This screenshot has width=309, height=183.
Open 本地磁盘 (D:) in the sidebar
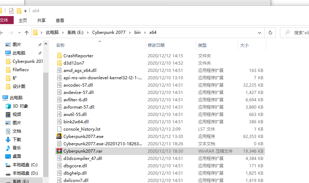click(25, 173)
